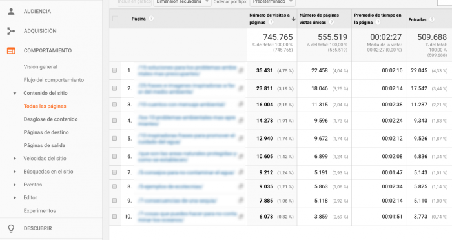The height and width of the screenshot is (240, 452).
Task: Click the value 00:02:38 in row 3
Action: point(392,105)
